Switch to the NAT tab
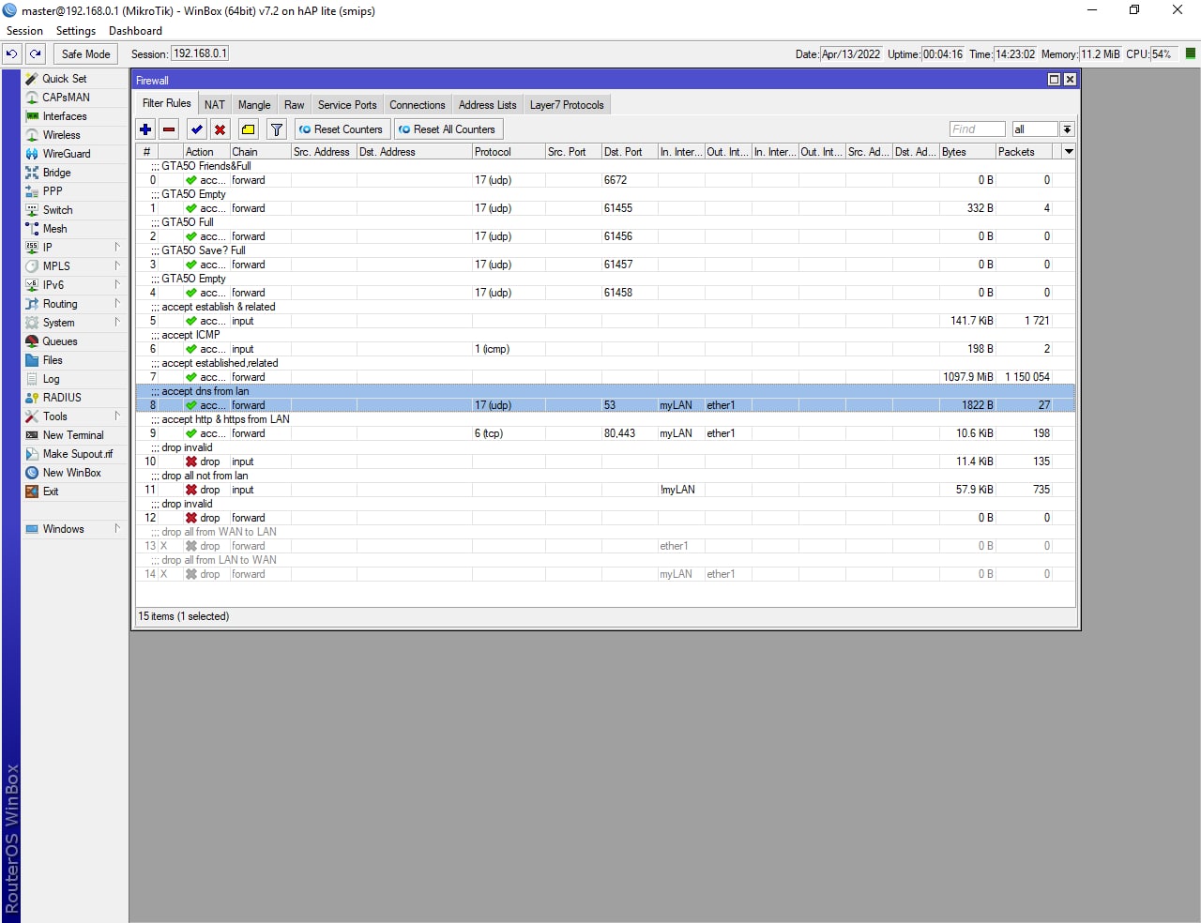This screenshot has width=1201, height=923. [x=215, y=105]
